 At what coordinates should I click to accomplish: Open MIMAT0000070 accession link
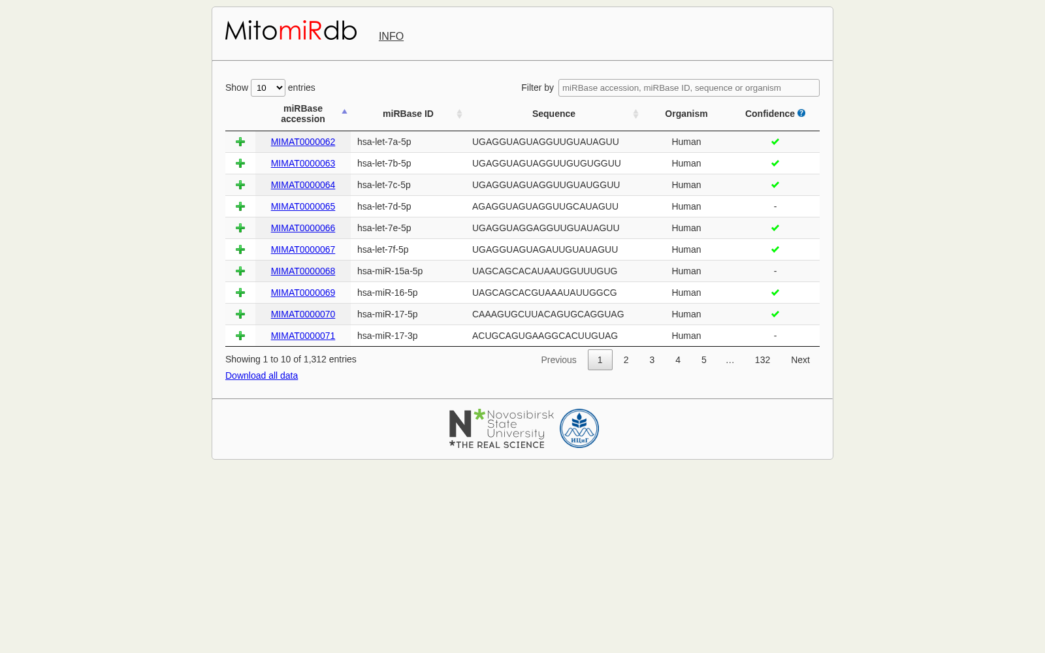tap(303, 314)
